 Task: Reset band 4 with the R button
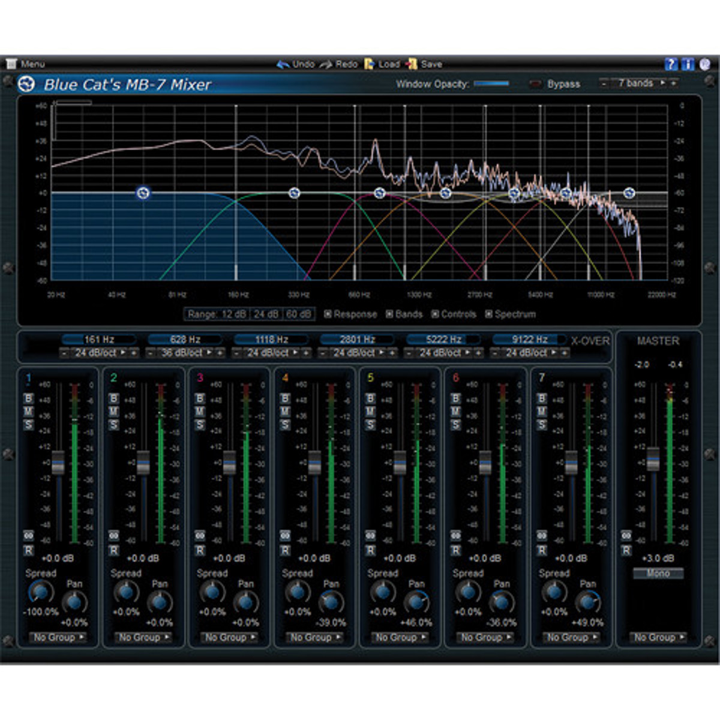285,550
